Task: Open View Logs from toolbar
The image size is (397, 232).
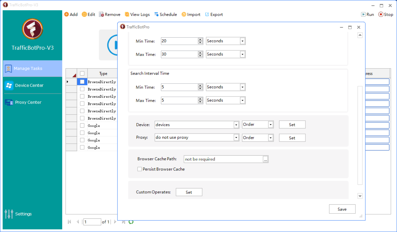Action: 137,14
